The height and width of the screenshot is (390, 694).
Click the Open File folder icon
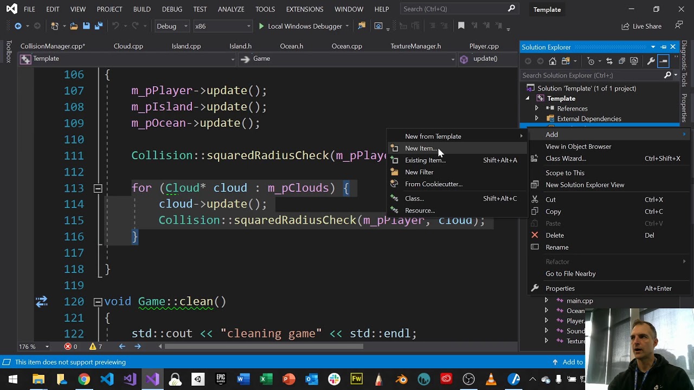tap(73, 26)
